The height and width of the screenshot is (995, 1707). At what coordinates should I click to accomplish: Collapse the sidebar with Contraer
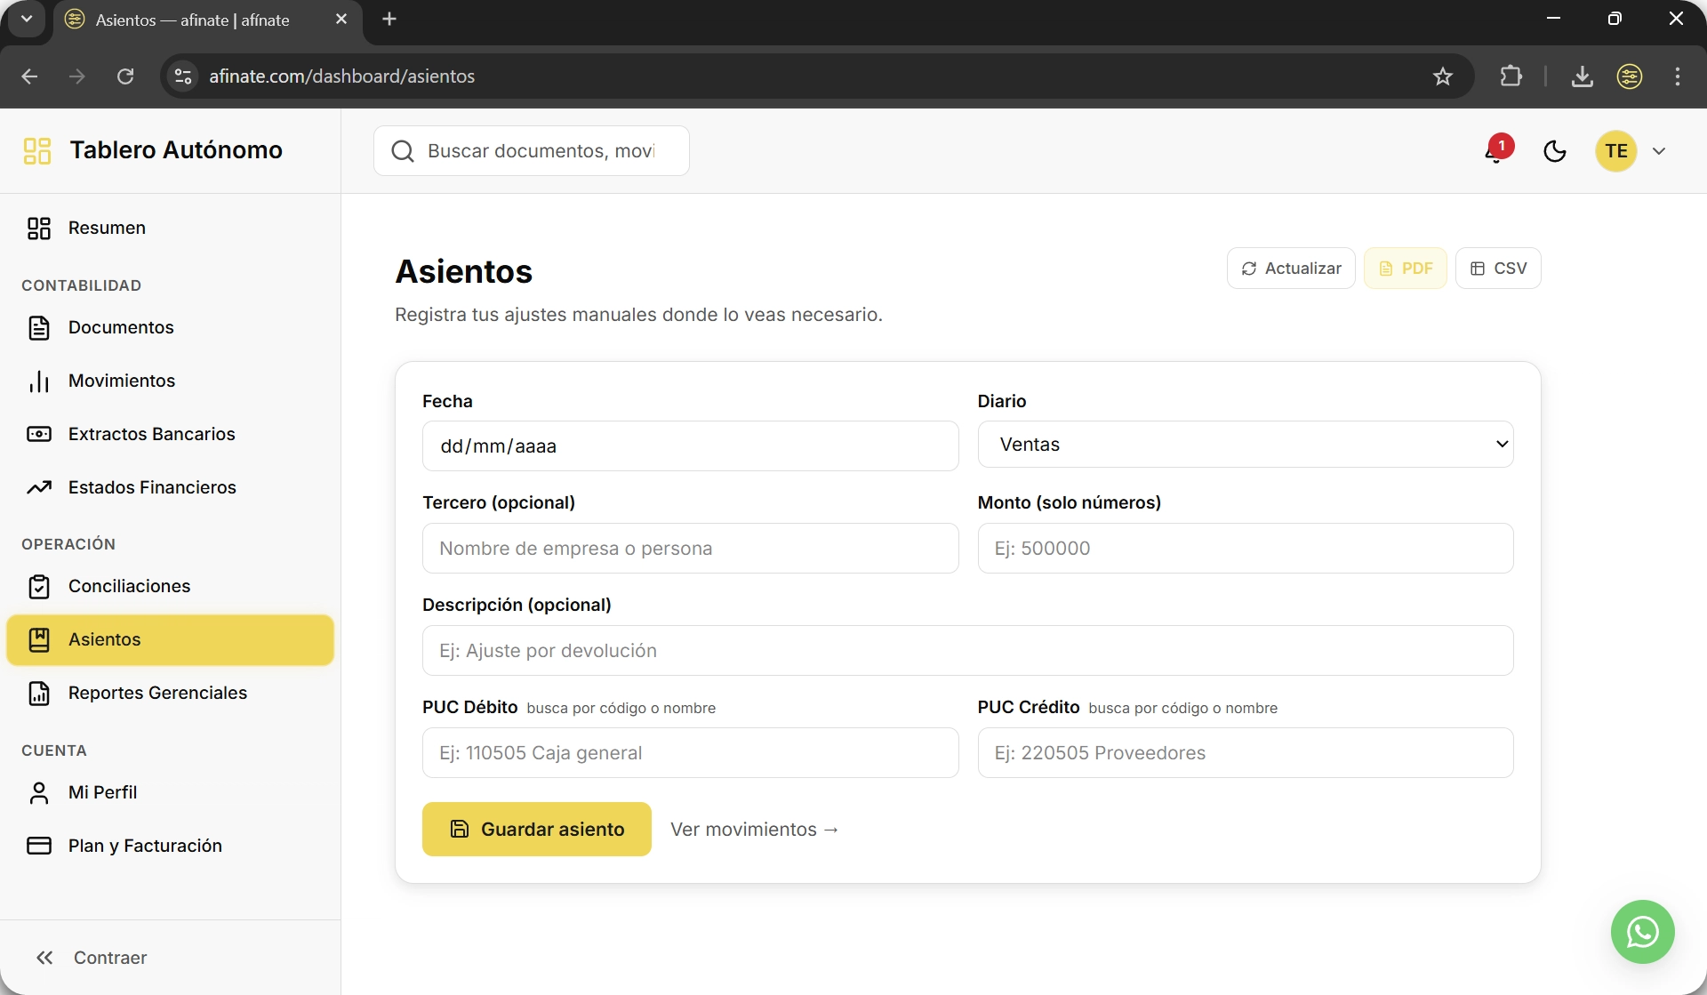coord(91,958)
